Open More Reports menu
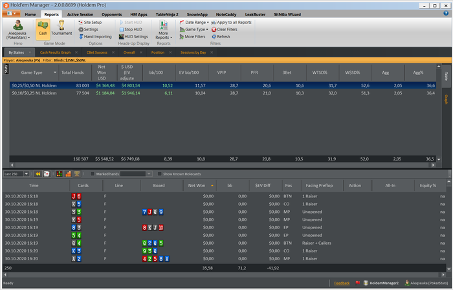The width and height of the screenshot is (453, 290). [x=164, y=30]
